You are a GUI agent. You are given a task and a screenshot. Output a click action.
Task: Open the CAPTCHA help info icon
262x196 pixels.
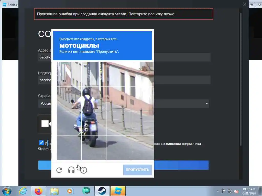pyautogui.click(x=84, y=170)
